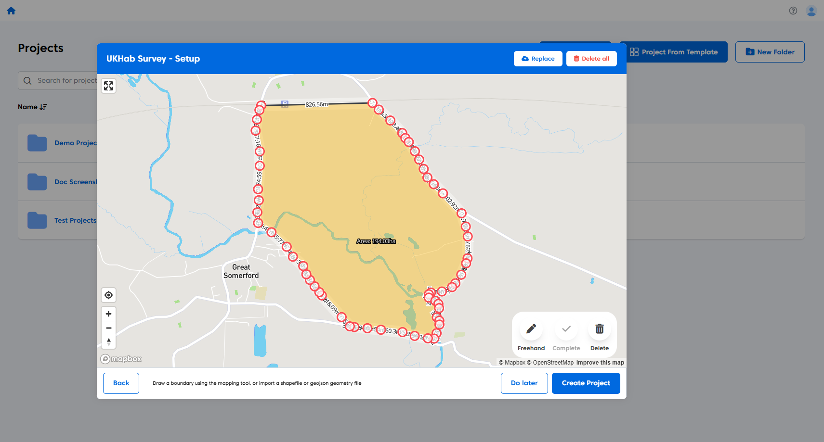Image resolution: width=824 pixels, height=442 pixels.
Task: Zoom in on the map
Action: pyautogui.click(x=108, y=314)
